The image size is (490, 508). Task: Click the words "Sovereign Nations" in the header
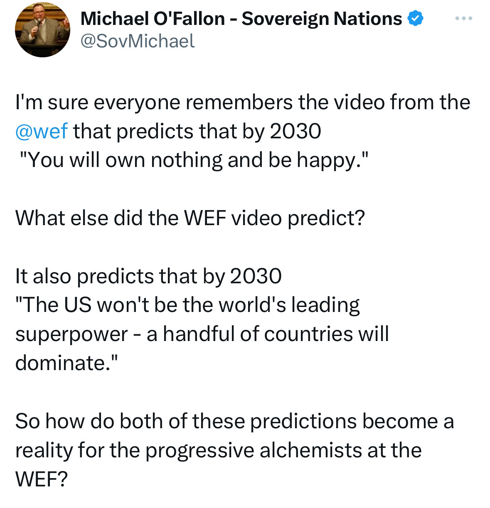[x=322, y=19]
